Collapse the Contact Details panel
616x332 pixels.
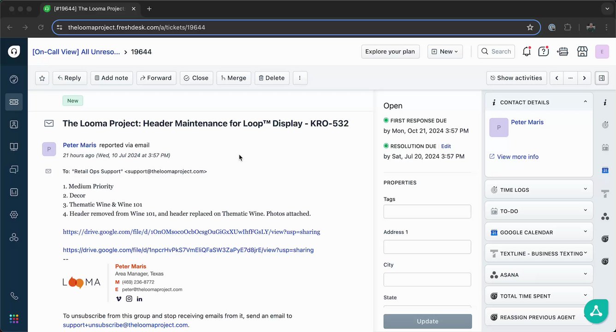[586, 102]
